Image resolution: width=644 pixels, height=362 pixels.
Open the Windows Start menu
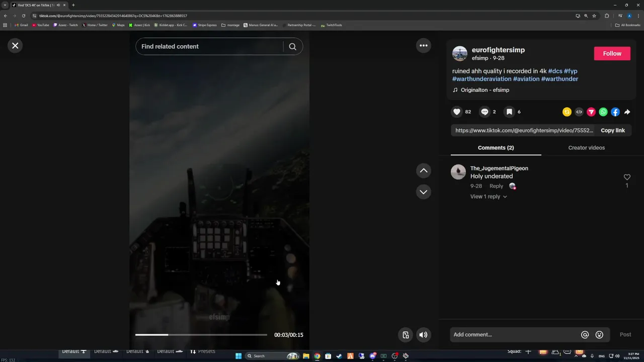[x=238, y=356]
